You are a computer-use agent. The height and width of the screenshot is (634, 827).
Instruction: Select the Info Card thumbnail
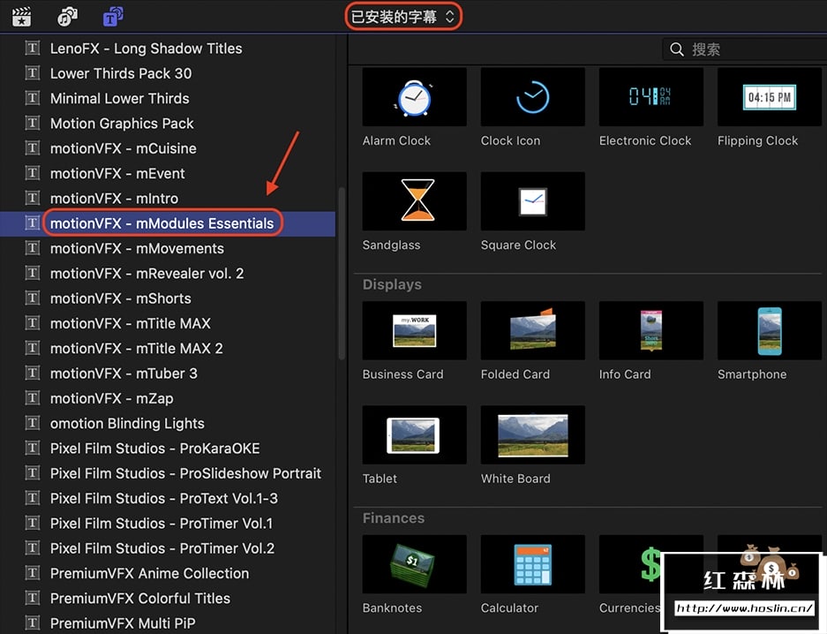pyautogui.click(x=650, y=330)
